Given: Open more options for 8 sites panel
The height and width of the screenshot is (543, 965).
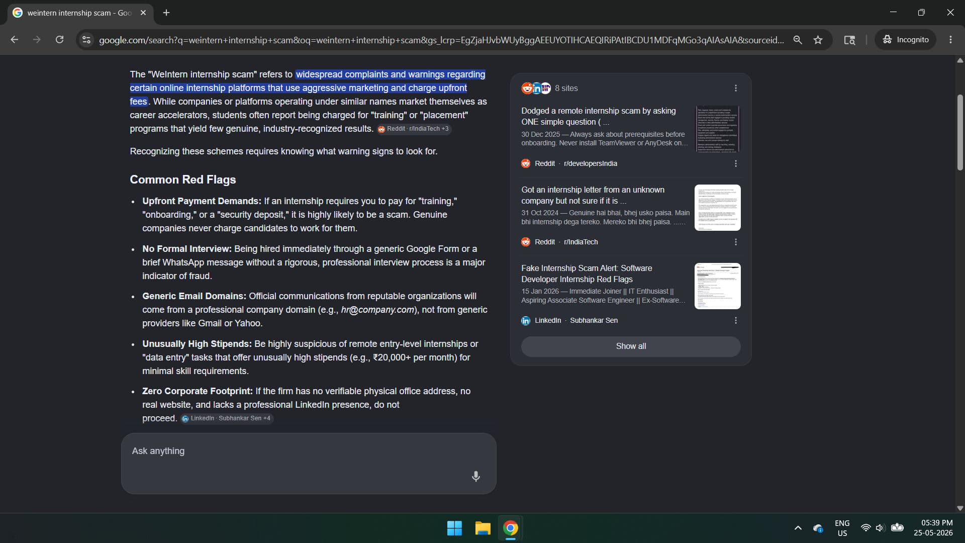Looking at the screenshot, I should coord(736,88).
